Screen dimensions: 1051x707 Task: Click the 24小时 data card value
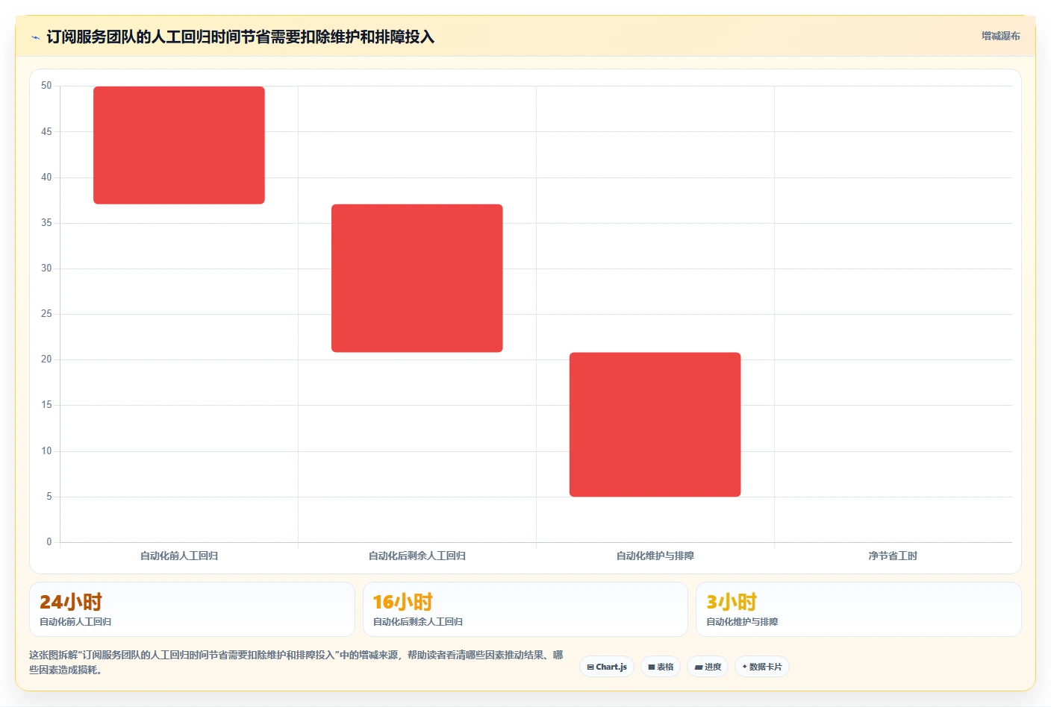coord(71,602)
